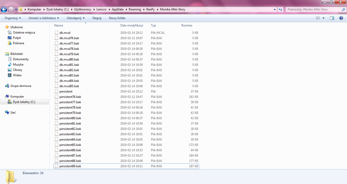347x184 pixels.
Task: Expand the Udostępnij dropdown menu
Action: (76, 18)
